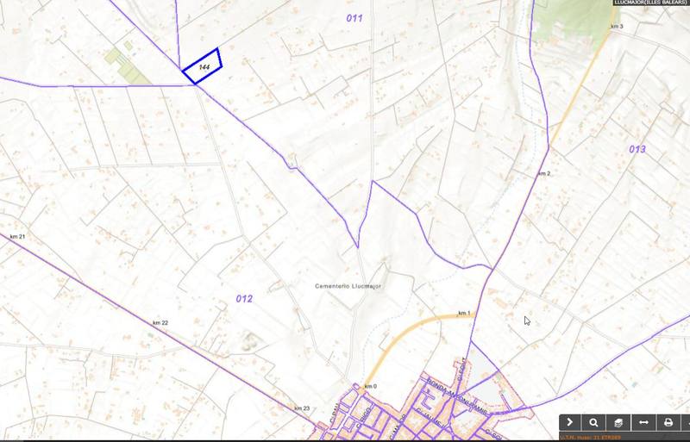The width and height of the screenshot is (690, 442).
Task: Click the km 3 road marker
Action: (616, 28)
